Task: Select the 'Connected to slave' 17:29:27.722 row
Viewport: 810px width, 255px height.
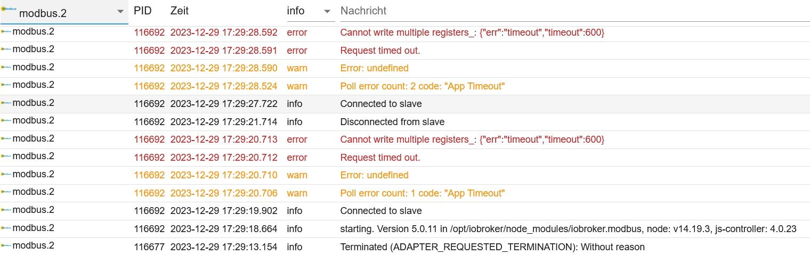Action: (x=405, y=104)
